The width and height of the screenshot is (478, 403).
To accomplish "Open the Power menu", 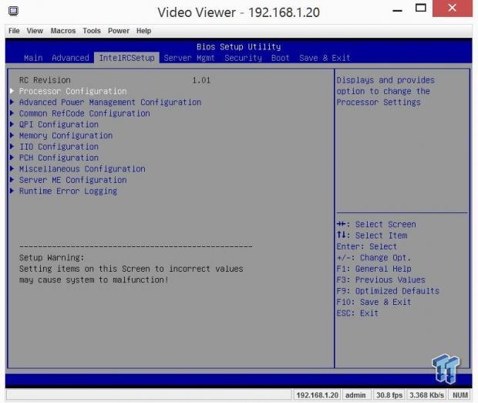I will coord(119,31).
